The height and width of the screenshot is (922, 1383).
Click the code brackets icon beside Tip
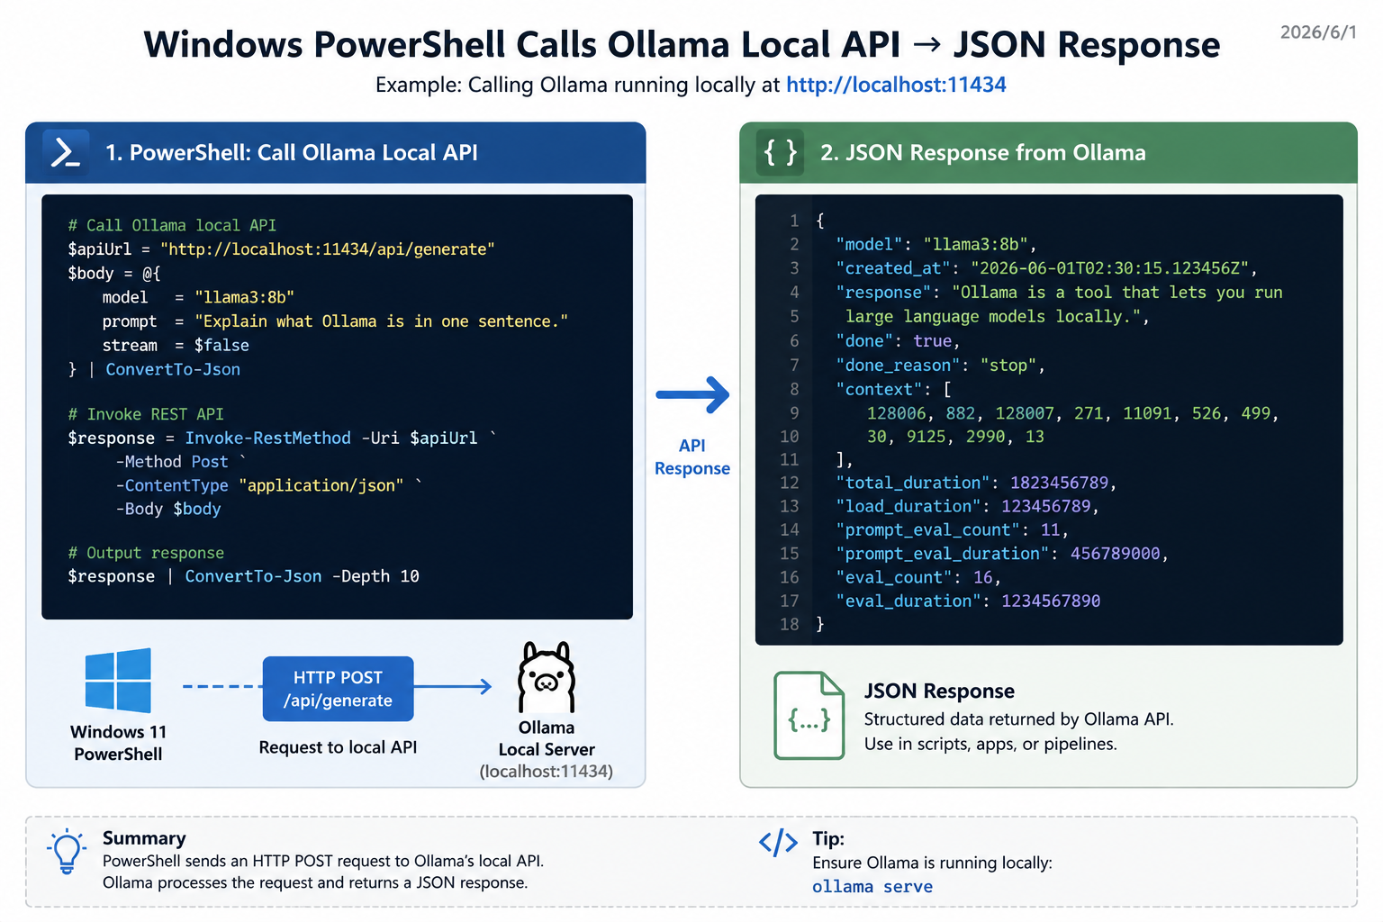click(778, 843)
